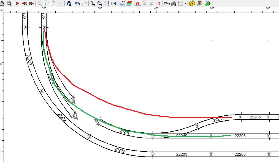279x162 pixels.
Task: Click the 22203 label on bottom-left straight
Action: 182,154
